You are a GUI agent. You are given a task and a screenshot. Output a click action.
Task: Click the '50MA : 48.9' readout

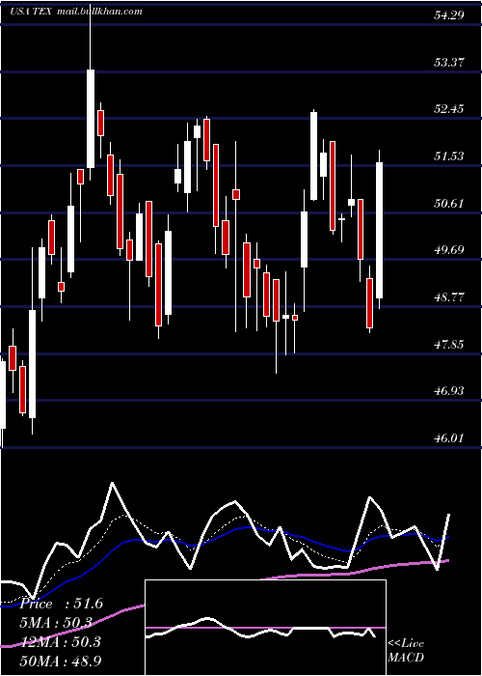tap(60, 661)
